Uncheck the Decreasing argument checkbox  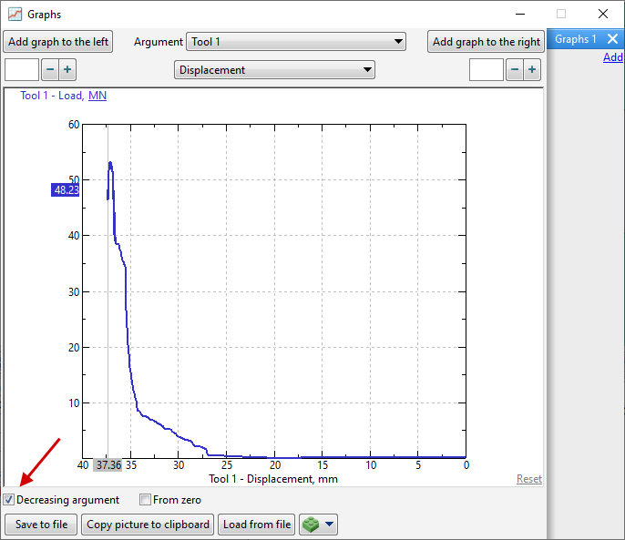pyautogui.click(x=9, y=500)
